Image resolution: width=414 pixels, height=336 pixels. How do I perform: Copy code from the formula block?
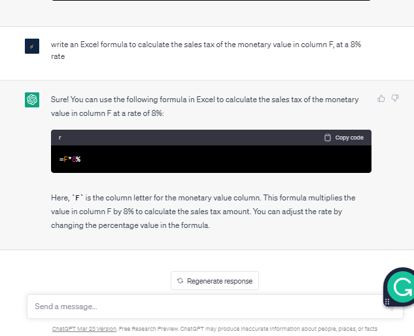344,138
